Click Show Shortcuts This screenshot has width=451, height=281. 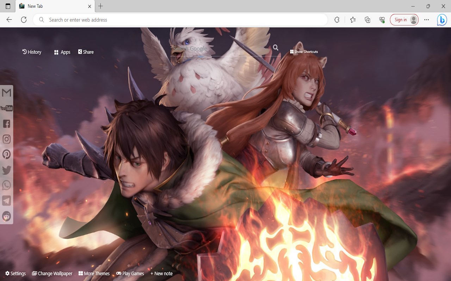tap(304, 52)
